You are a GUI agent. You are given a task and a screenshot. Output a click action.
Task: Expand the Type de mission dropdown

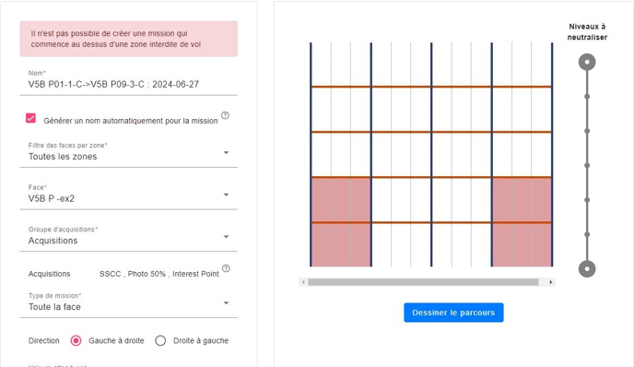tap(129, 303)
